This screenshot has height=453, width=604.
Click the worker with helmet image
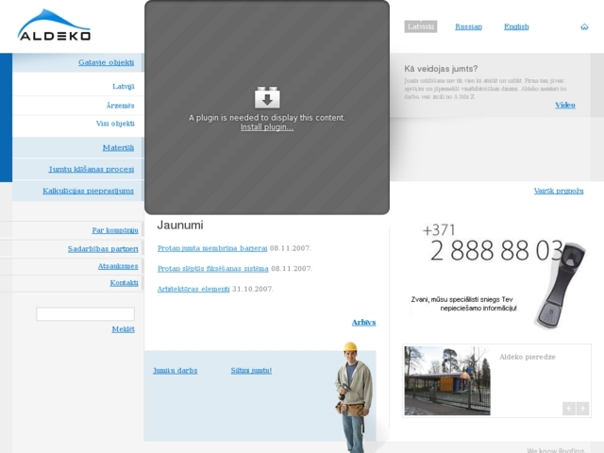point(355,396)
